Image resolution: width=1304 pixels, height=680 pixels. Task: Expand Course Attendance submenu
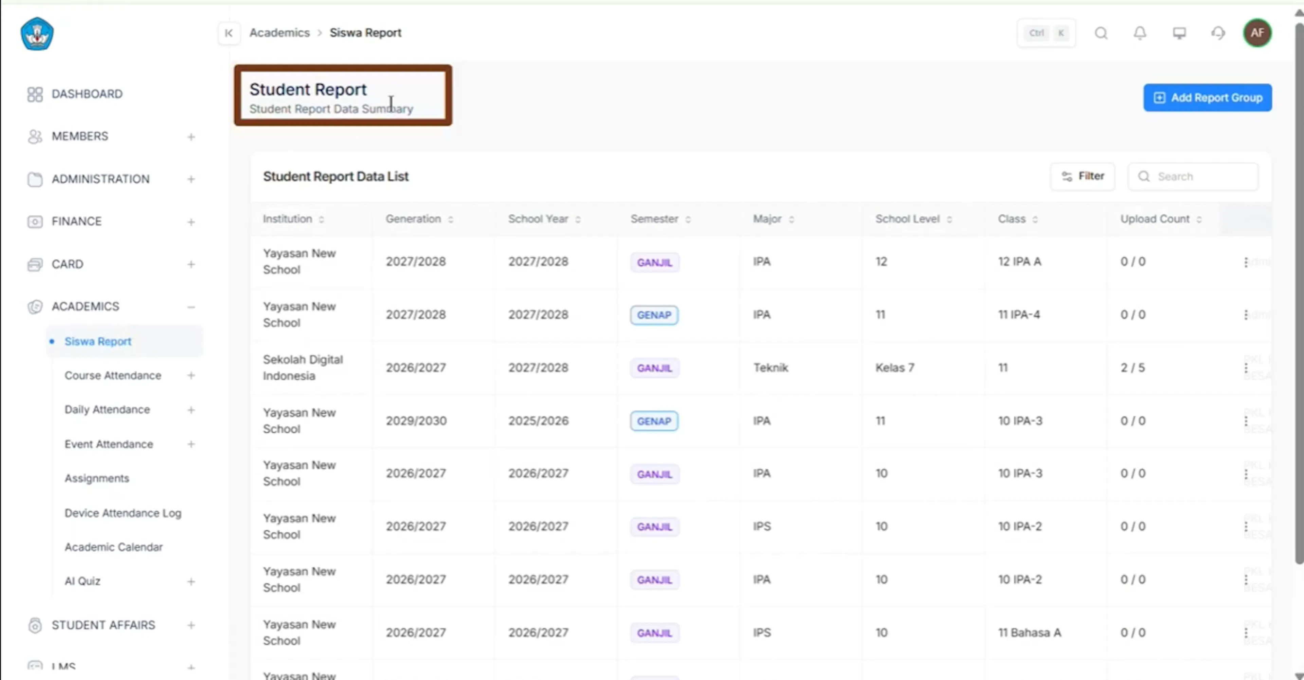pos(191,375)
